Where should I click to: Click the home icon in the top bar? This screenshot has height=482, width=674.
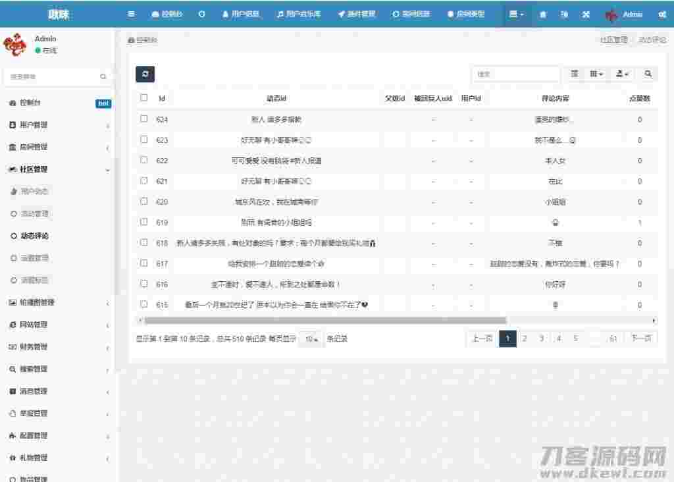point(543,14)
